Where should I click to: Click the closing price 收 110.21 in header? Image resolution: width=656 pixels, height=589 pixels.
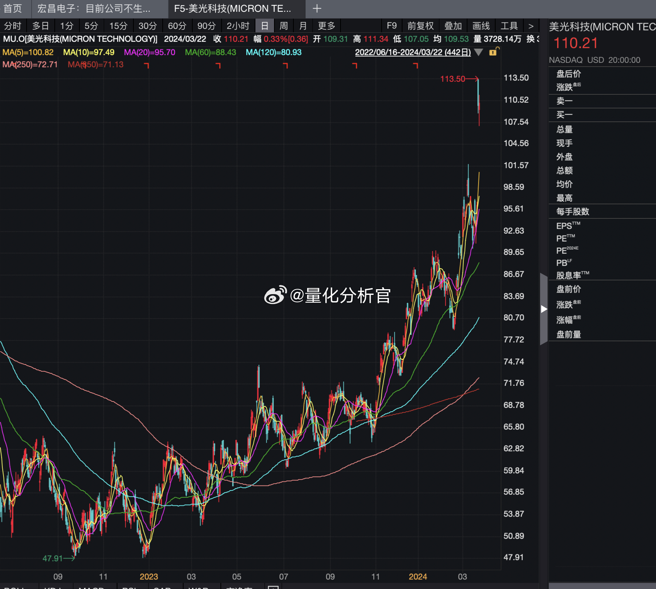point(231,39)
